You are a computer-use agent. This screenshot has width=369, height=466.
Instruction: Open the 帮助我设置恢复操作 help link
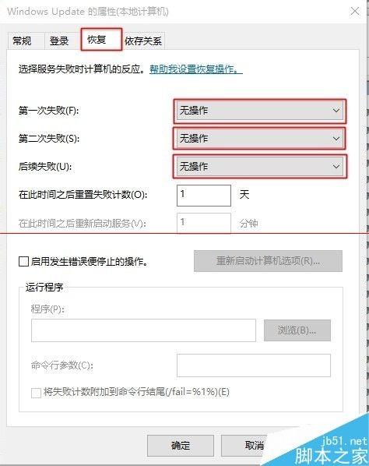195,69
